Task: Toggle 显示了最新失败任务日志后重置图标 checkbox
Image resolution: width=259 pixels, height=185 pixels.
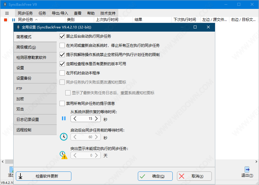Action: coord(68,93)
